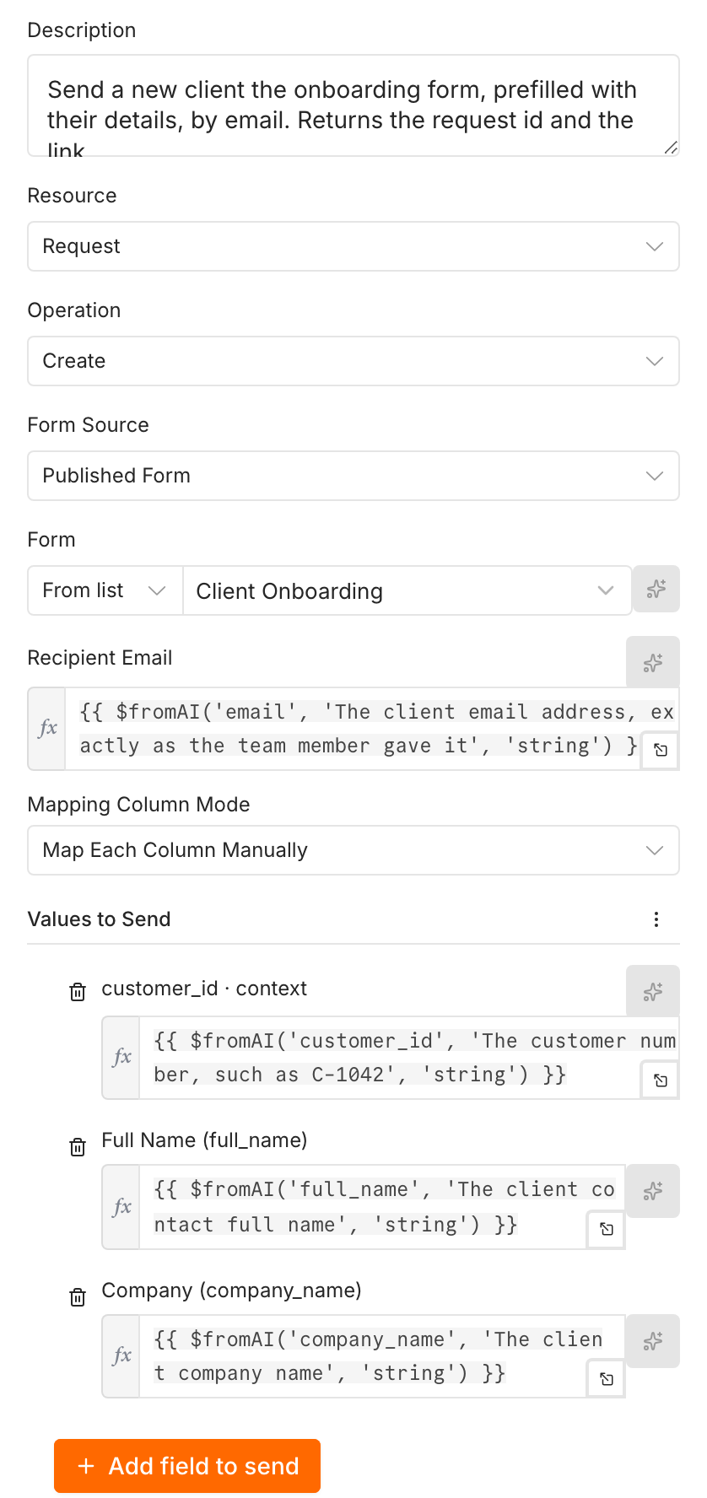Open expression editor for customer_id expression
The width and height of the screenshot is (707, 1498).
[x=661, y=1080]
